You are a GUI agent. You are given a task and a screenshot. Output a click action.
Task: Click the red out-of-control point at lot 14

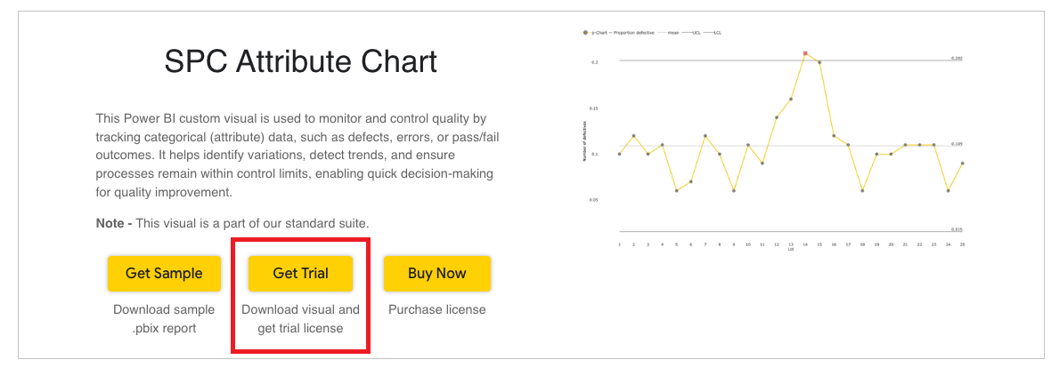(805, 53)
